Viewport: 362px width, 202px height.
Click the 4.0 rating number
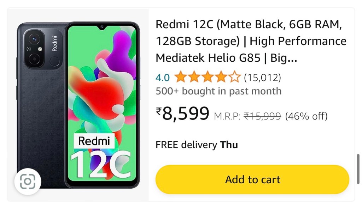click(163, 78)
